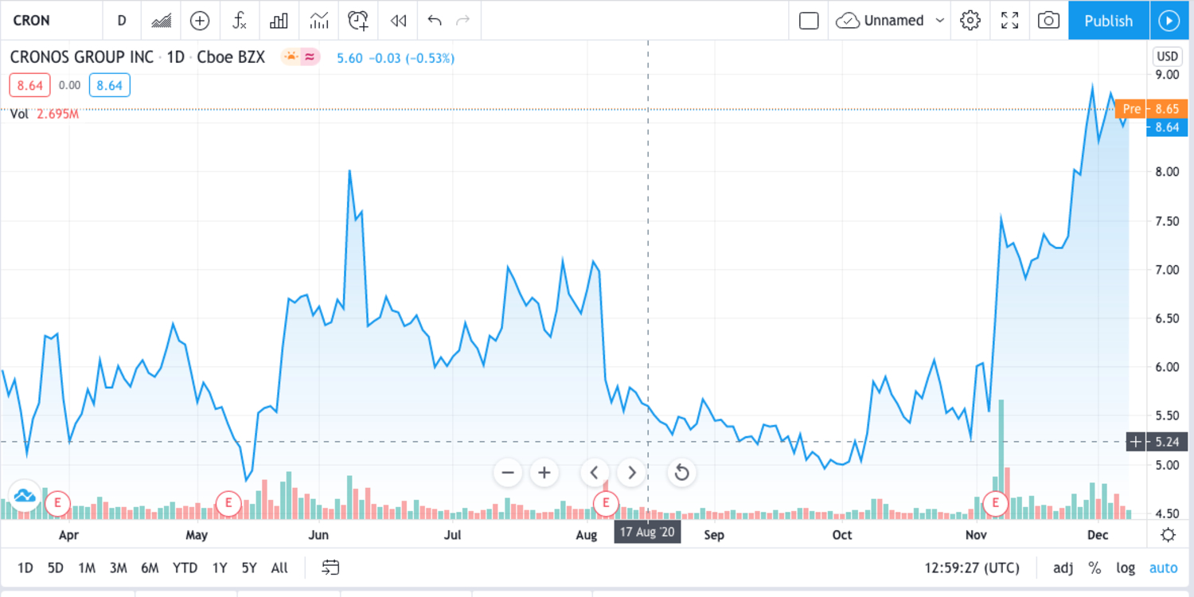Click the Vol 2.695M volume legend
Viewport: 1194px width, 597px height.
(45, 114)
